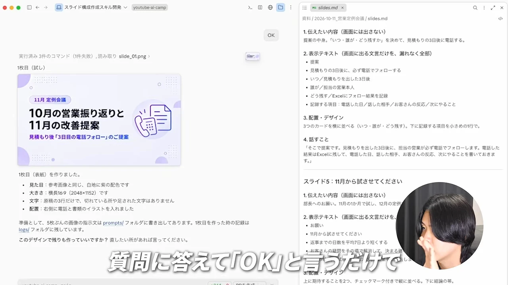Click the 誰が／担当の営業本人 bullet
This screenshot has width=508, height=285.
[x=332, y=87]
